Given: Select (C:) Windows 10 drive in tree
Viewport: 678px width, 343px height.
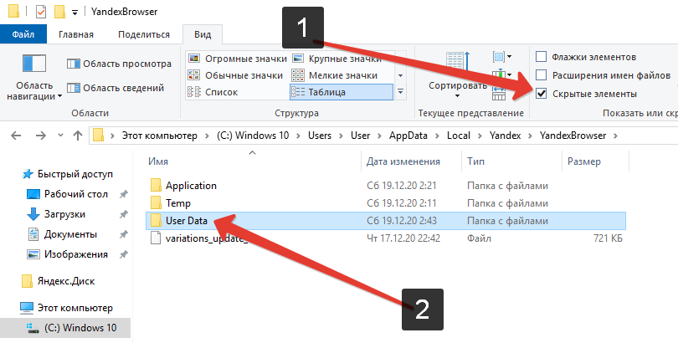Looking at the screenshot, I should point(64,328).
